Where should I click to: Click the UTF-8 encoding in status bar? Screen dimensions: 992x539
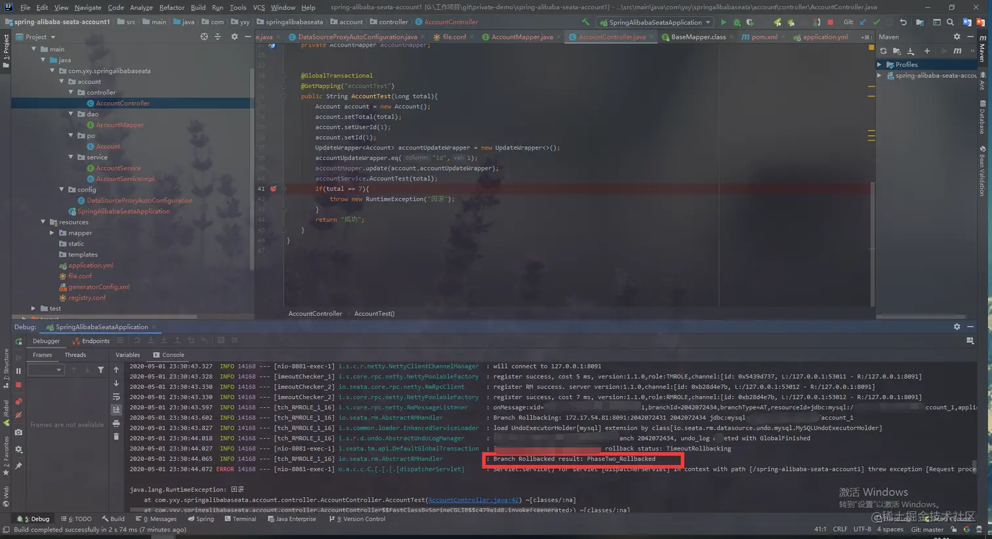(862, 529)
